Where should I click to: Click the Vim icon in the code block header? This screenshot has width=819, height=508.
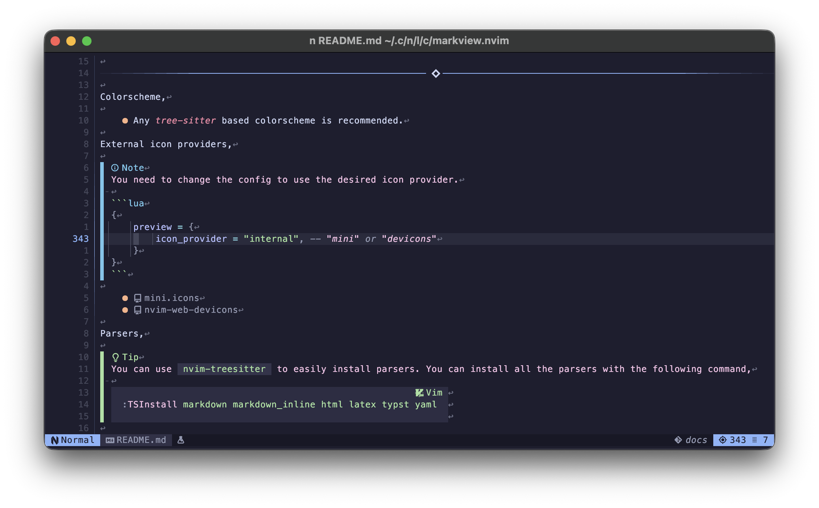[x=419, y=393]
